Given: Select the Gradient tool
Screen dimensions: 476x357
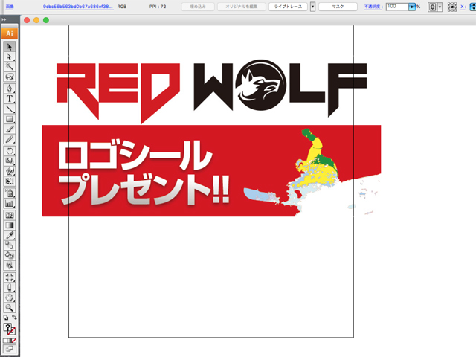Looking at the screenshot, I should [10, 225].
